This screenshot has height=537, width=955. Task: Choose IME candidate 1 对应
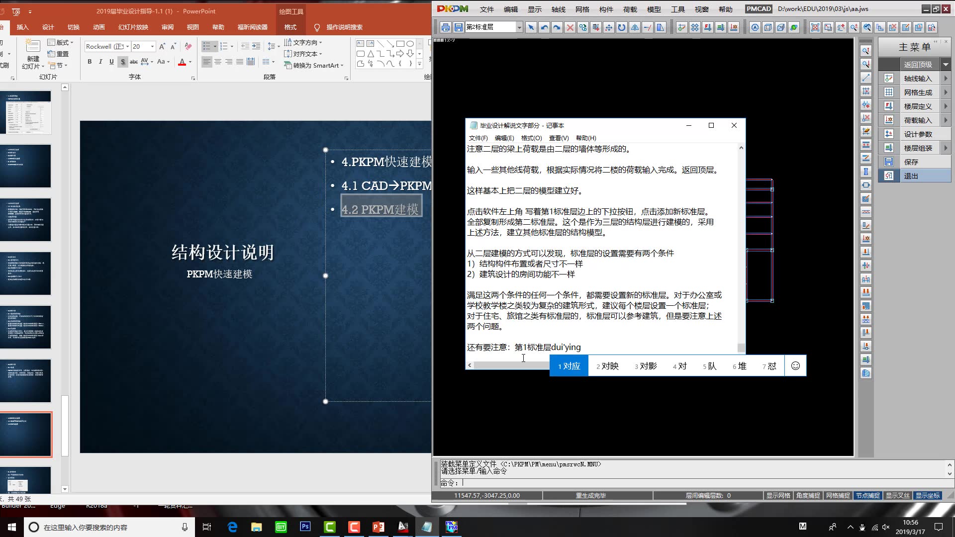pos(569,366)
